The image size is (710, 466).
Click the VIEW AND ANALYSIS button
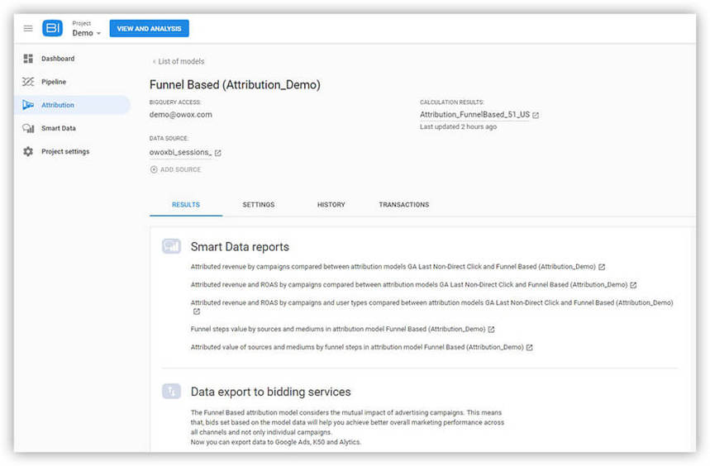[149, 28]
